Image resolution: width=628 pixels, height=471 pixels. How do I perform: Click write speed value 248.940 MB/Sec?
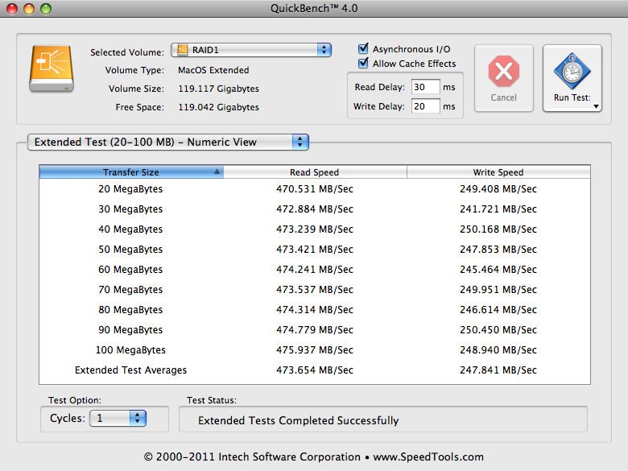498,349
